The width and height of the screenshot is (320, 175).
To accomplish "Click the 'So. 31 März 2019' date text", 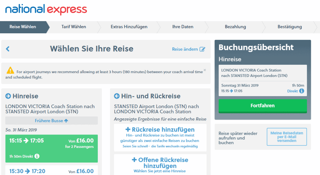I will [x=21, y=130].
